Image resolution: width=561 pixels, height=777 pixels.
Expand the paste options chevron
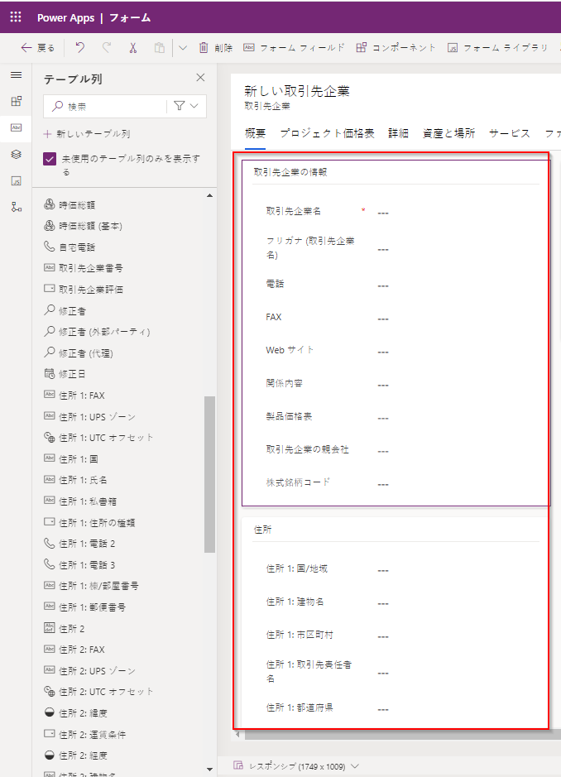[182, 47]
